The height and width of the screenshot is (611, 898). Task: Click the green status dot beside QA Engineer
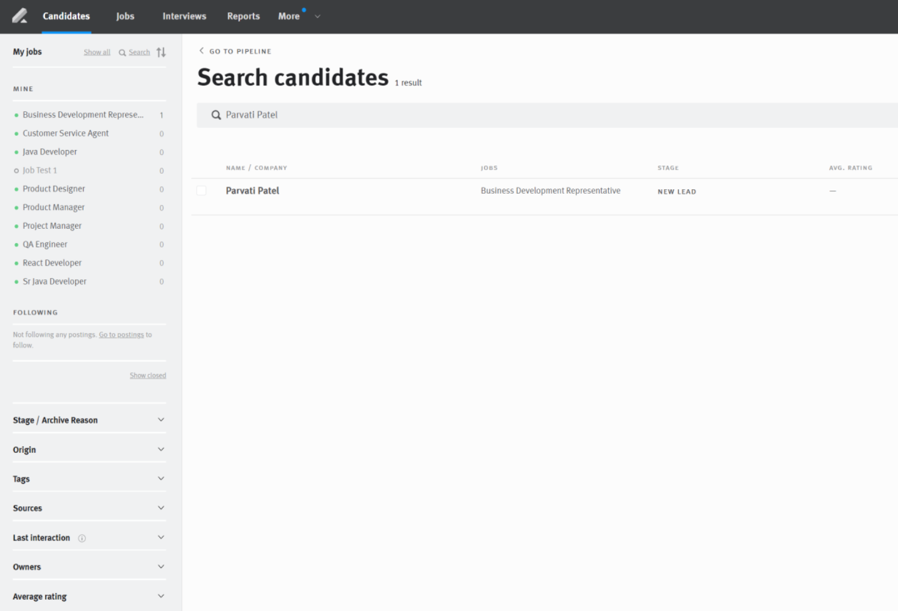[16, 244]
